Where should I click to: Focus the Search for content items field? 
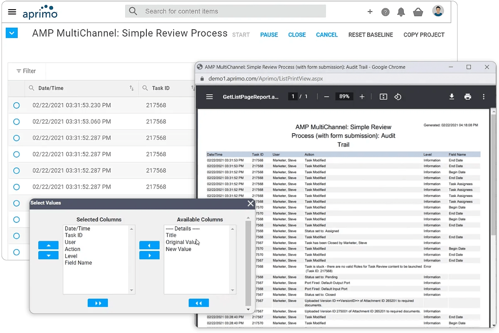pyautogui.click(x=225, y=11)
